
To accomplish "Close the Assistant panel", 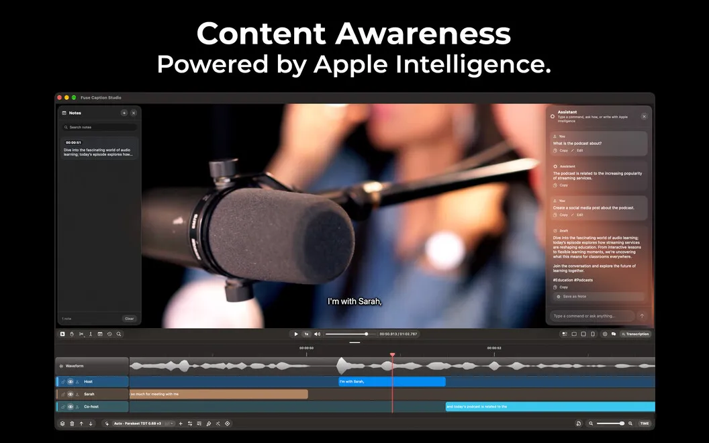I will tap(644, 117).
